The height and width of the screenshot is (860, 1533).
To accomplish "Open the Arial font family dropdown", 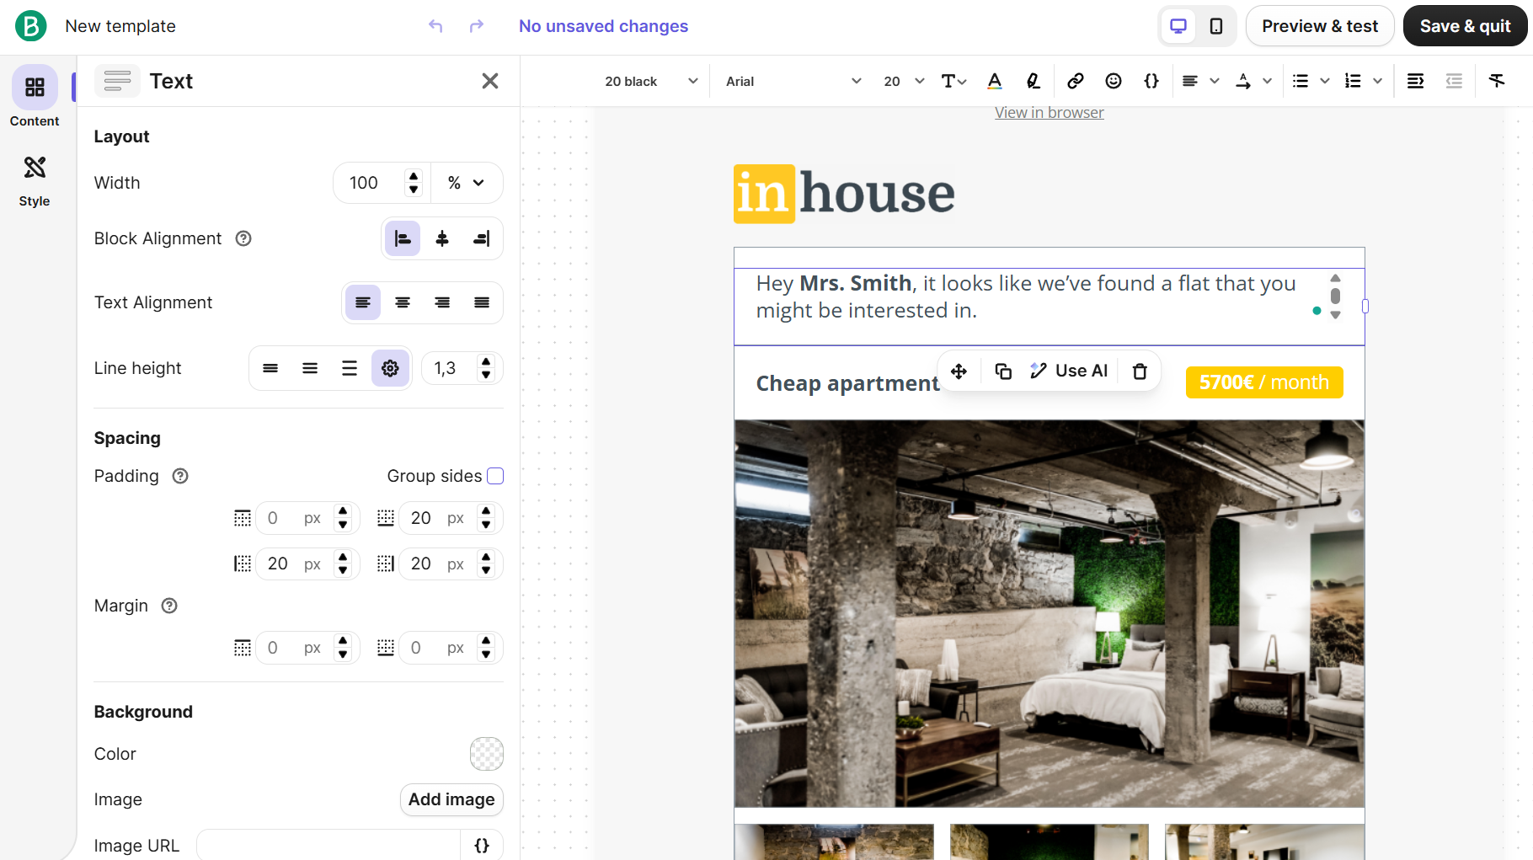I will click(x=793, y=81).
